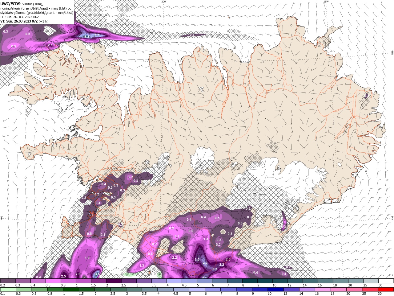Click the 'slydda/snjókoma' description line
394x296 pixels.
coord(37,13)
